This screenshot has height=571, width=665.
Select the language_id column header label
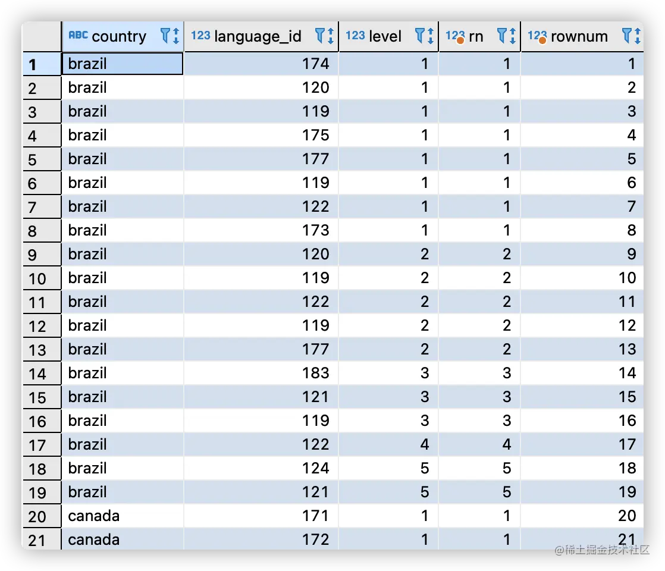point(258,36)
